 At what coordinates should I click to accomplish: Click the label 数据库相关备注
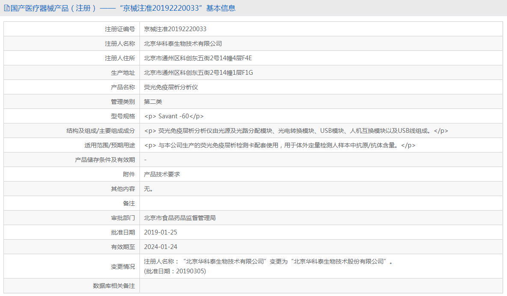tap(114, 286)
